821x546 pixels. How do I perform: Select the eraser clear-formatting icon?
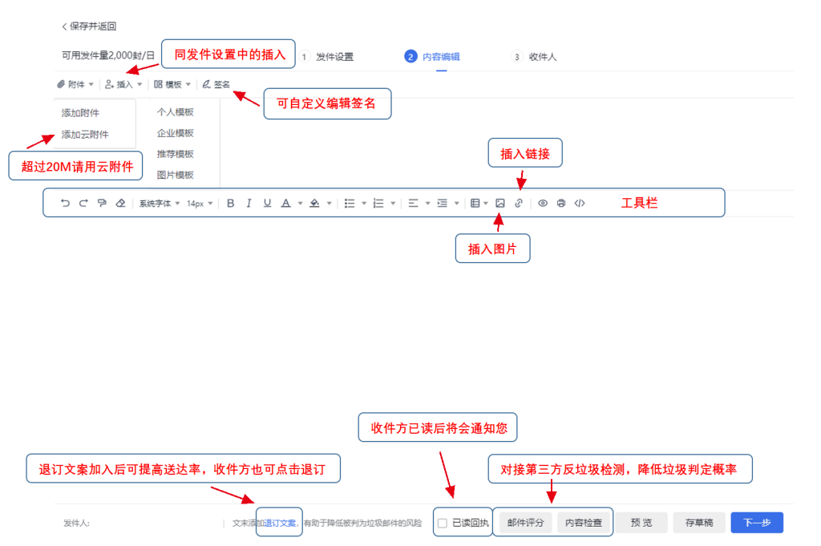point(120,204)
